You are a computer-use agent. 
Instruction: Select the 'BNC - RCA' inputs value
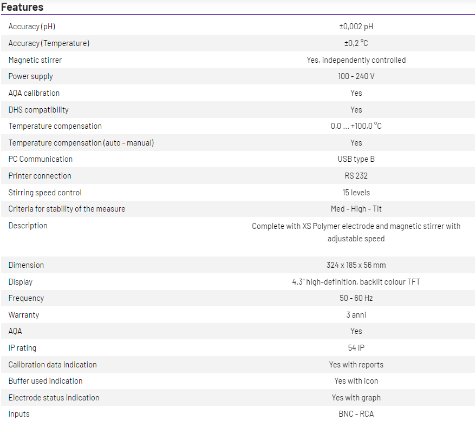click(356, 414)
